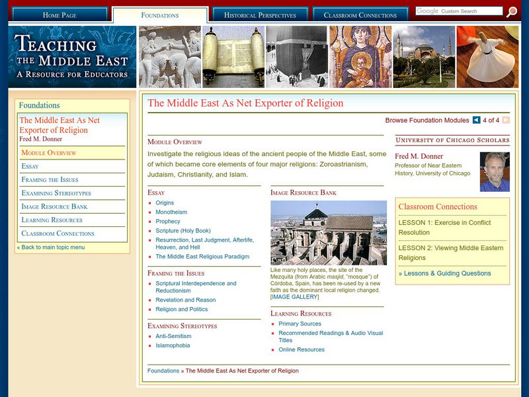Click the Essay section heading
The width and height of the screenshot is (529, 397).
(156, 193)
